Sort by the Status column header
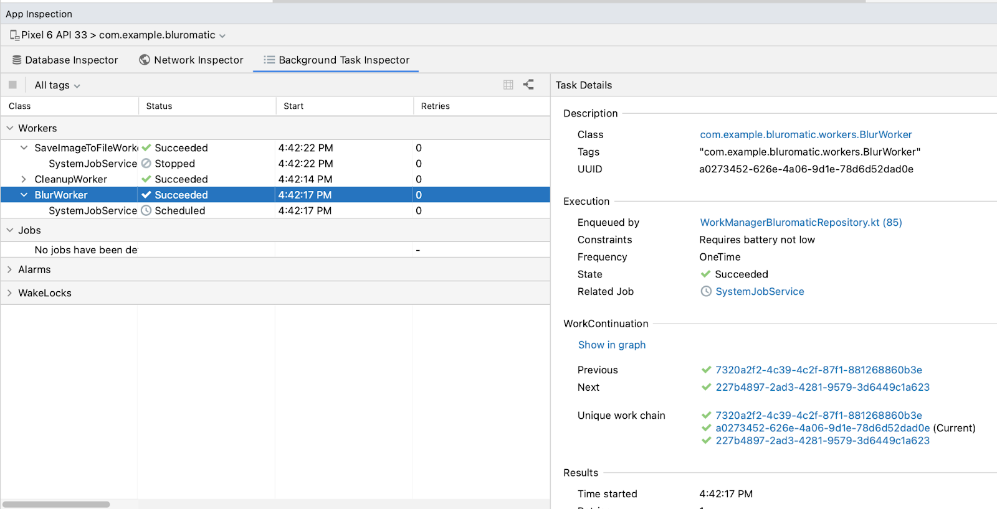This screenshot has width=997, height=509. coord(159,106)
